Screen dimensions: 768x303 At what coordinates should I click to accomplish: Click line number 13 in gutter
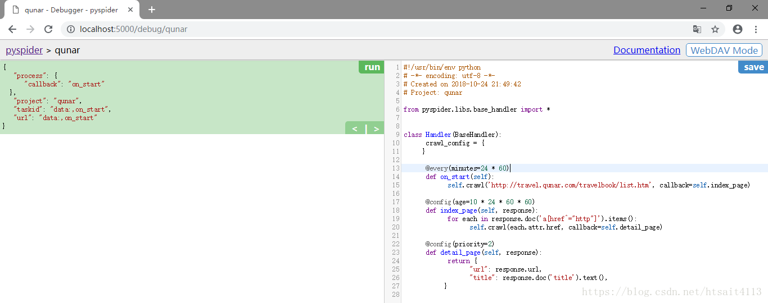[x=396, y=168]
